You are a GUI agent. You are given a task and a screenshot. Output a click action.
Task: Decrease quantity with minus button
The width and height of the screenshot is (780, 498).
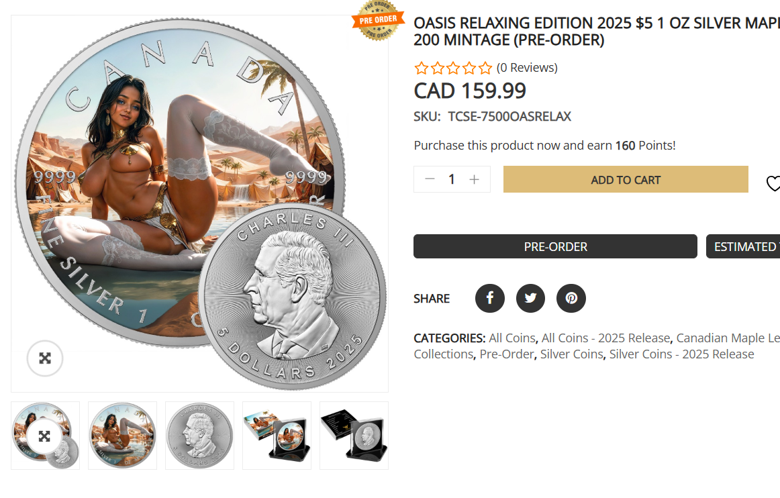click(430, 179)
